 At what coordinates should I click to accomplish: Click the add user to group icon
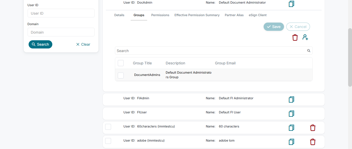(305, 37)
